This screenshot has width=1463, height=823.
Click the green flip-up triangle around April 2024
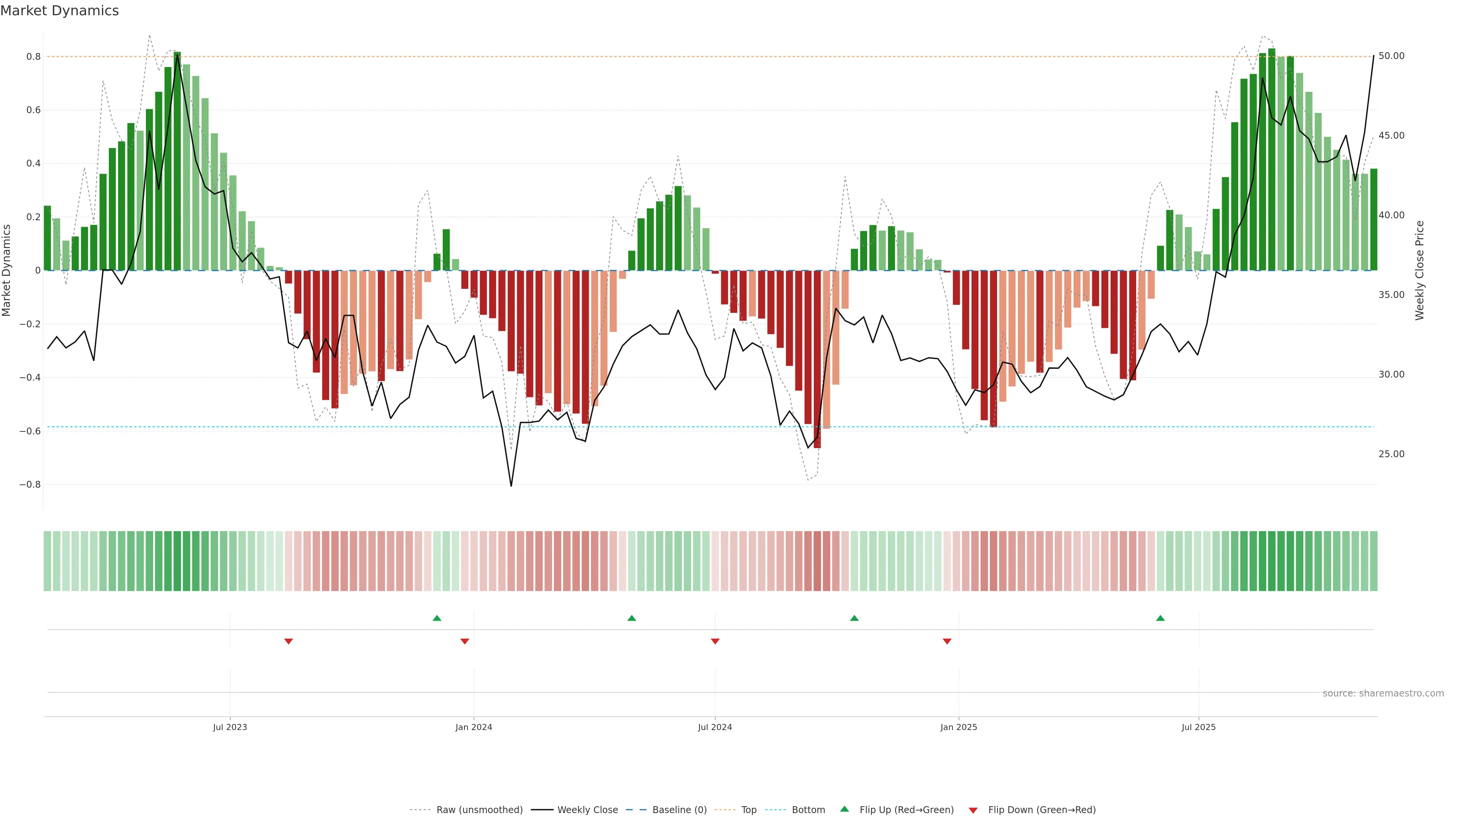click(632, 618)
